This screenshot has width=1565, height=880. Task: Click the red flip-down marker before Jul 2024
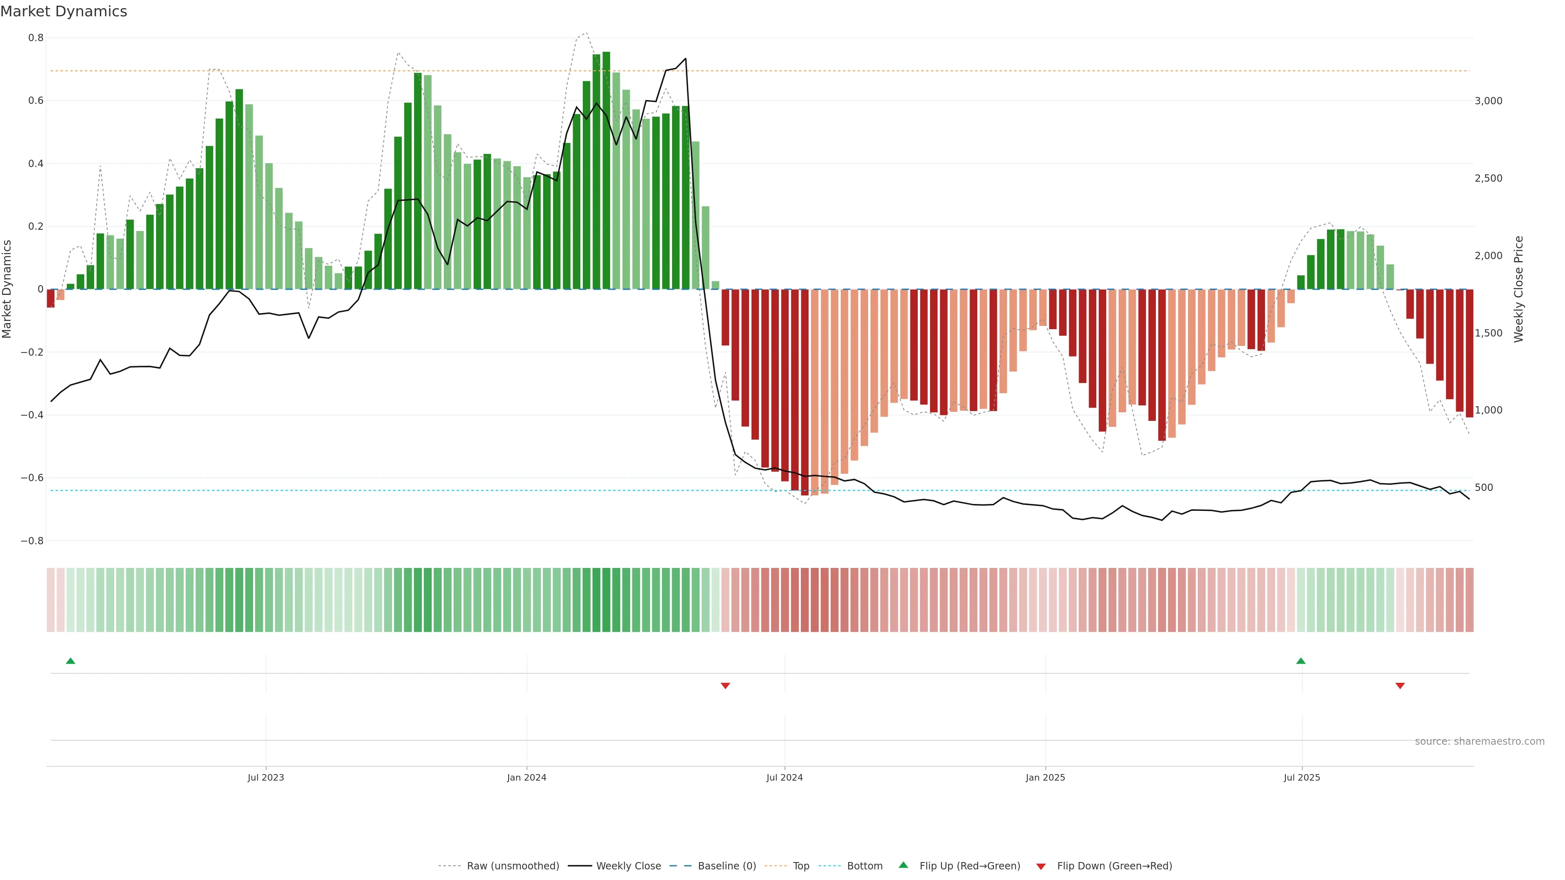[725, 686]
